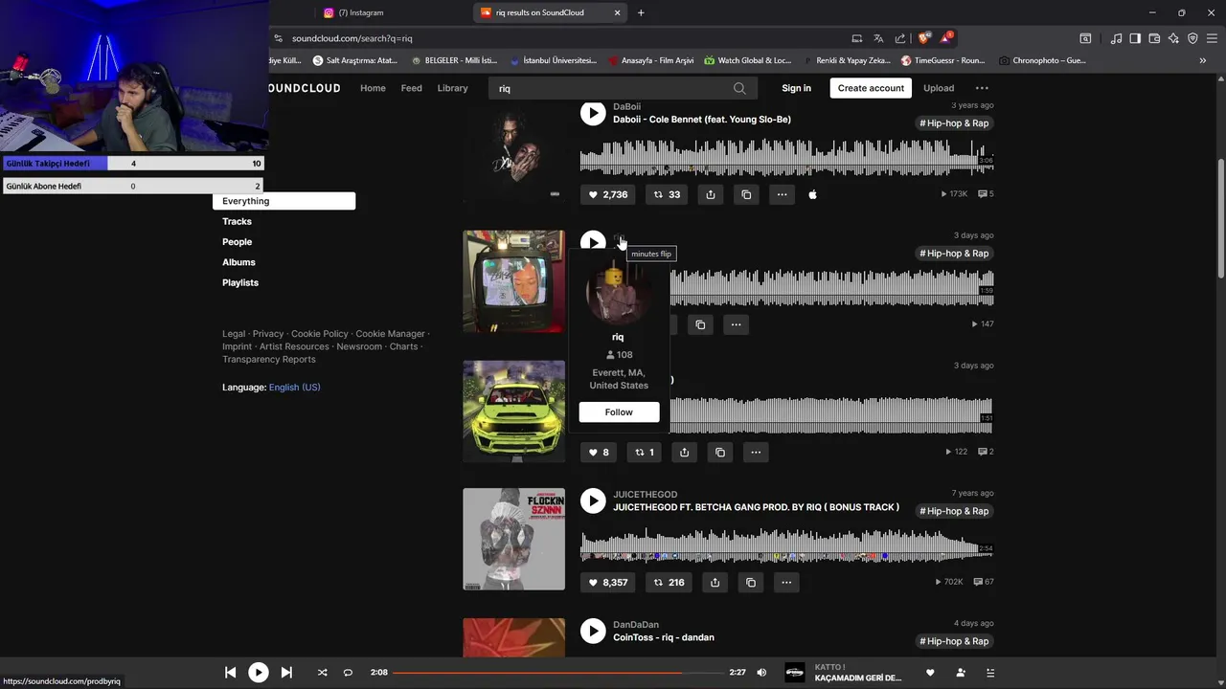Repost the Daboii track with 33 reposts

tap(667, 194)
